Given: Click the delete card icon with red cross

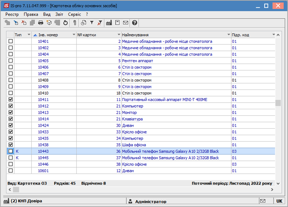Looking at the screenshot, I should pos(24,23).
